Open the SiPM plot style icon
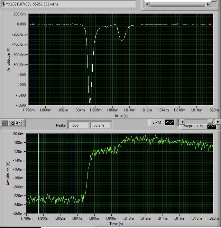 (x=169, y=122)
